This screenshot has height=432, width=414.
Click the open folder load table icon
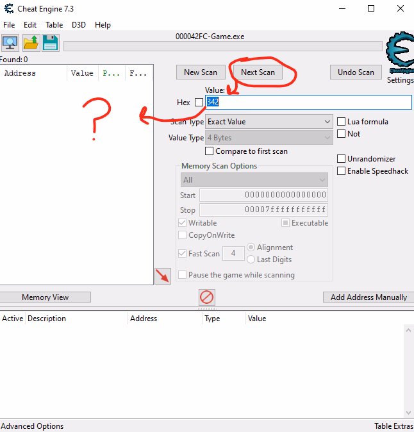coord(31,43)
